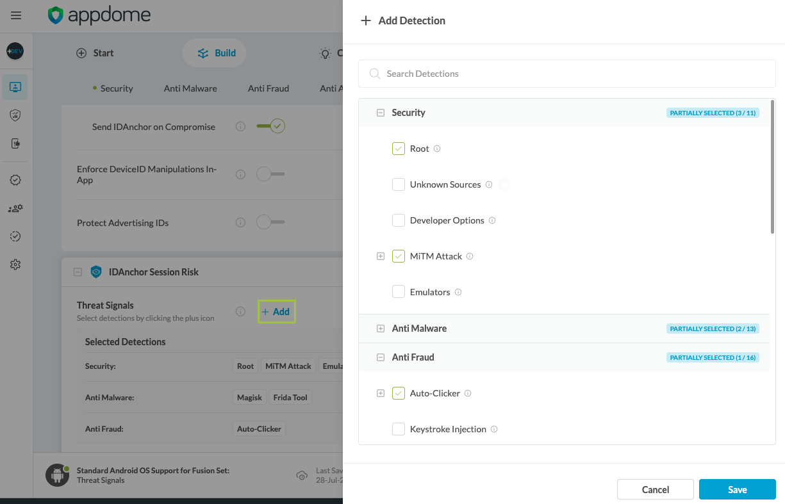Collapse the Security category
The width and height of the screenshot is (785, 504).
[380, 113]
